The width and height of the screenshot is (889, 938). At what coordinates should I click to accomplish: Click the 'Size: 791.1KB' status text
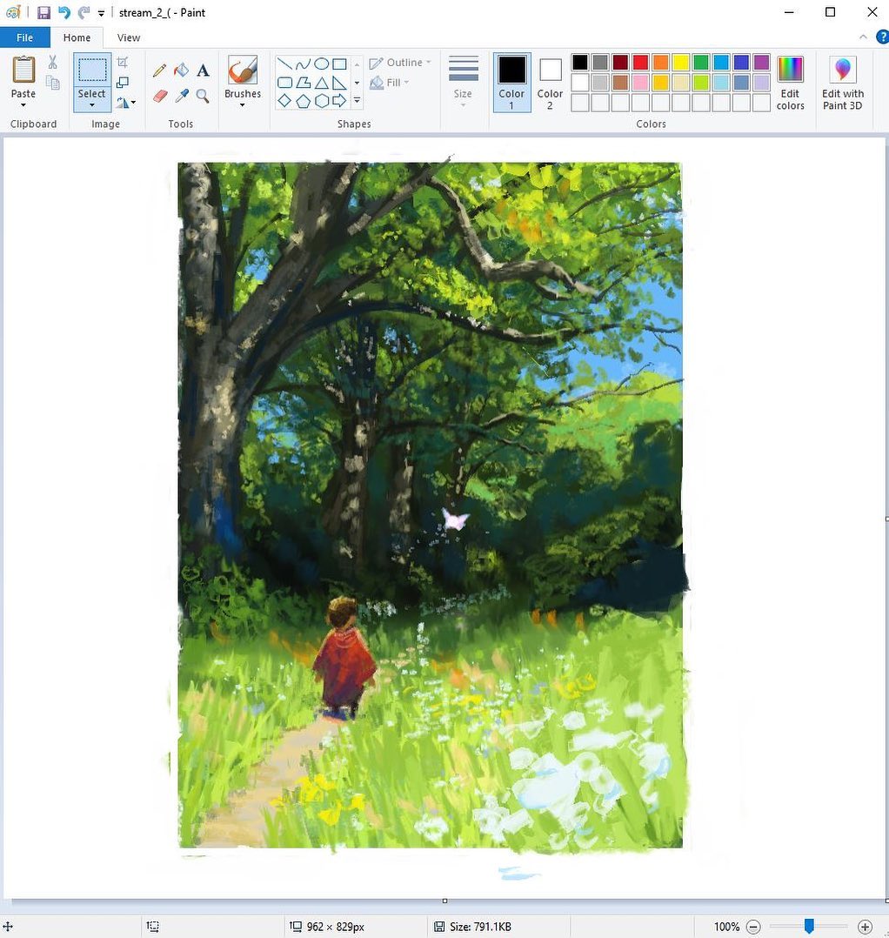(x=480, y=927)
